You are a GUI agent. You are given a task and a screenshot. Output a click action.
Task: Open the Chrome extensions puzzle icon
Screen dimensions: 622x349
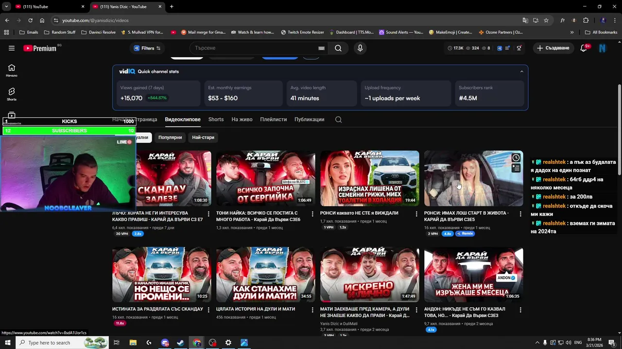(586, 20)
